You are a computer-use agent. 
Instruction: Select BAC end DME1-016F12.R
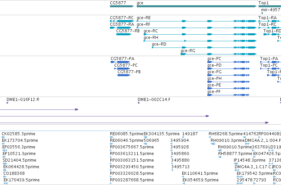pyautogui.click(x=23, y=100)
